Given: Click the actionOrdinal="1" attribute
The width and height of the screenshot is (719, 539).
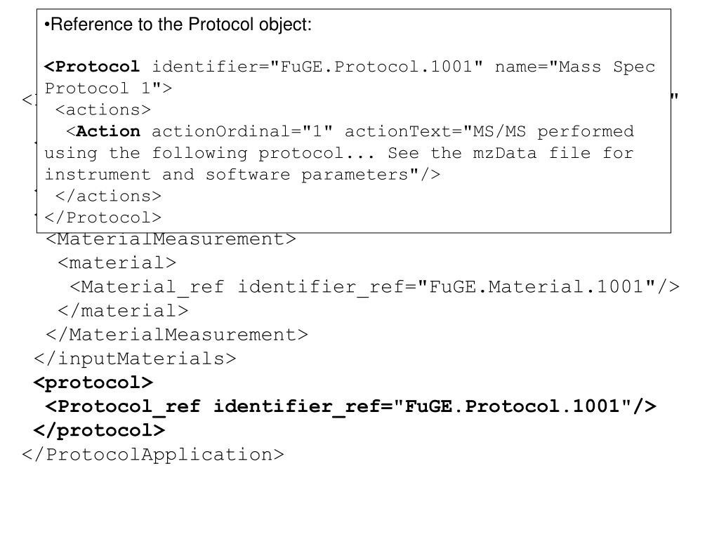Looking at the screenshot, I should click(x=242, y=131).
